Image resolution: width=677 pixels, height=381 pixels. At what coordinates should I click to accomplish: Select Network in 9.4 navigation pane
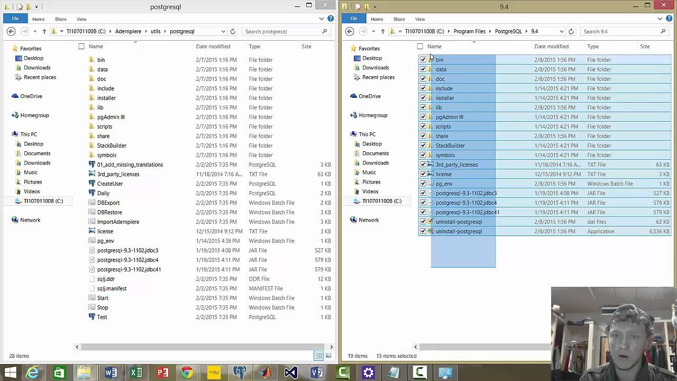point(368,220)
